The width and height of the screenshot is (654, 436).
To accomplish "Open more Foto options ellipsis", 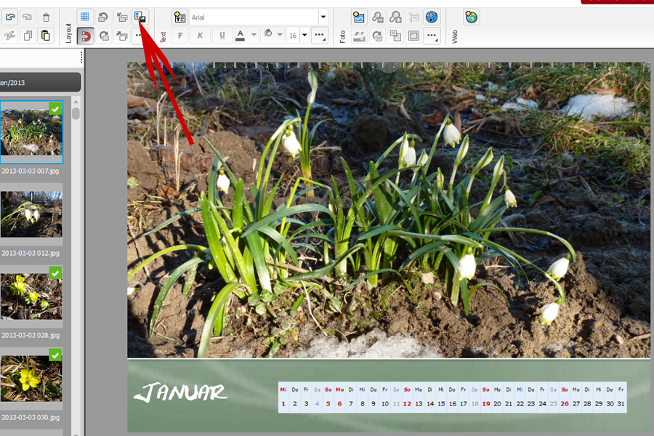I will 432,36.
